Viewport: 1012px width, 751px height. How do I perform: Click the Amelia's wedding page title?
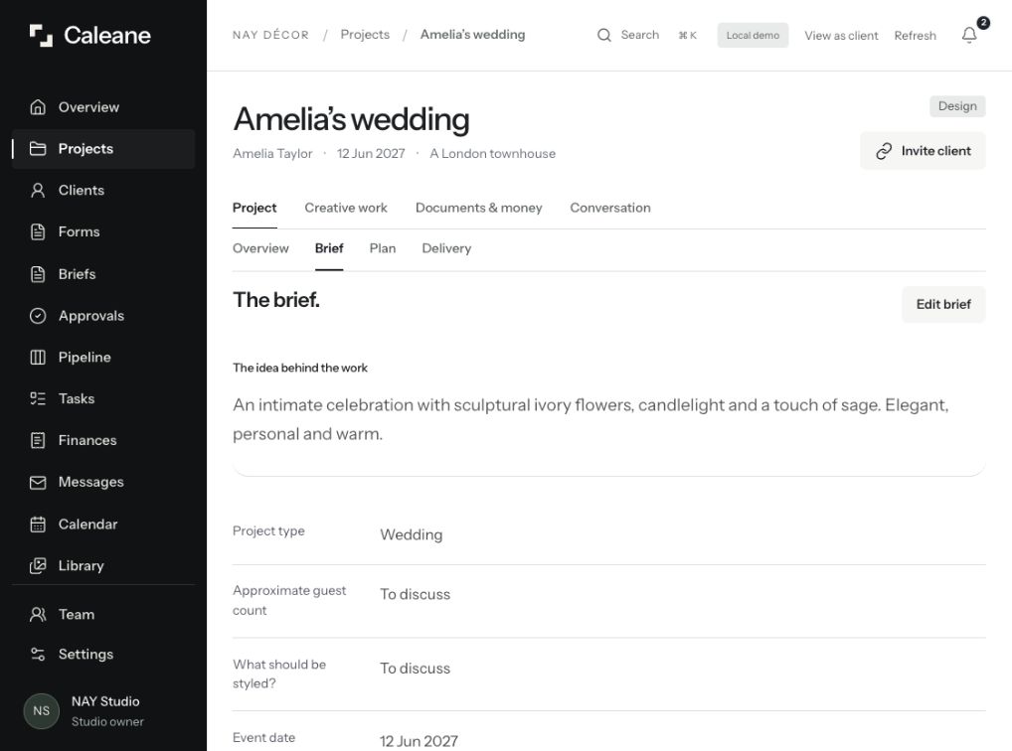click(351, 119)
